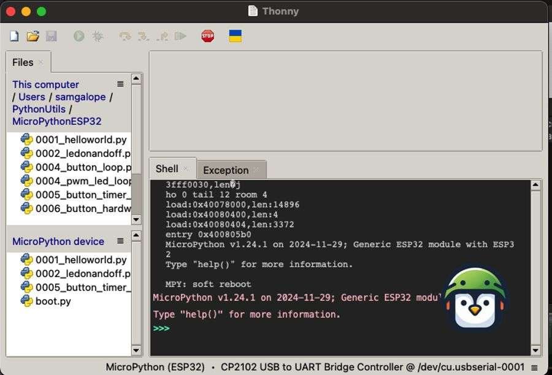The height and width of the screenshot is (375, 552).
Task: Go to the PythonUtils folder link
Action: (x=39, y=109)
